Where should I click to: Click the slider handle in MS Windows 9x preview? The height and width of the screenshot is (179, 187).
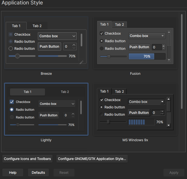pyautogui.click(x=108, y=122)
